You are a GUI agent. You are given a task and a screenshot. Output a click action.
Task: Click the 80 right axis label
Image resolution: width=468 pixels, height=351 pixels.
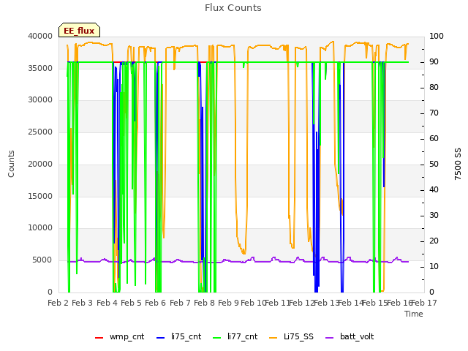[x=434, y=88]
